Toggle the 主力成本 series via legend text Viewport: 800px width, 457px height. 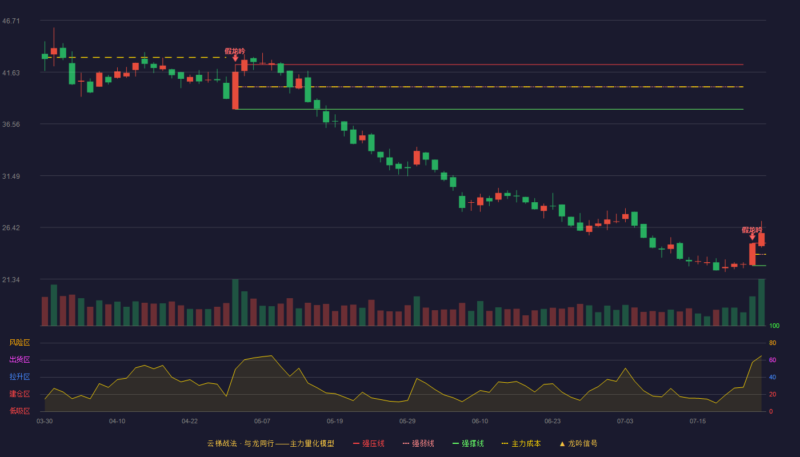tap(526, 443)
